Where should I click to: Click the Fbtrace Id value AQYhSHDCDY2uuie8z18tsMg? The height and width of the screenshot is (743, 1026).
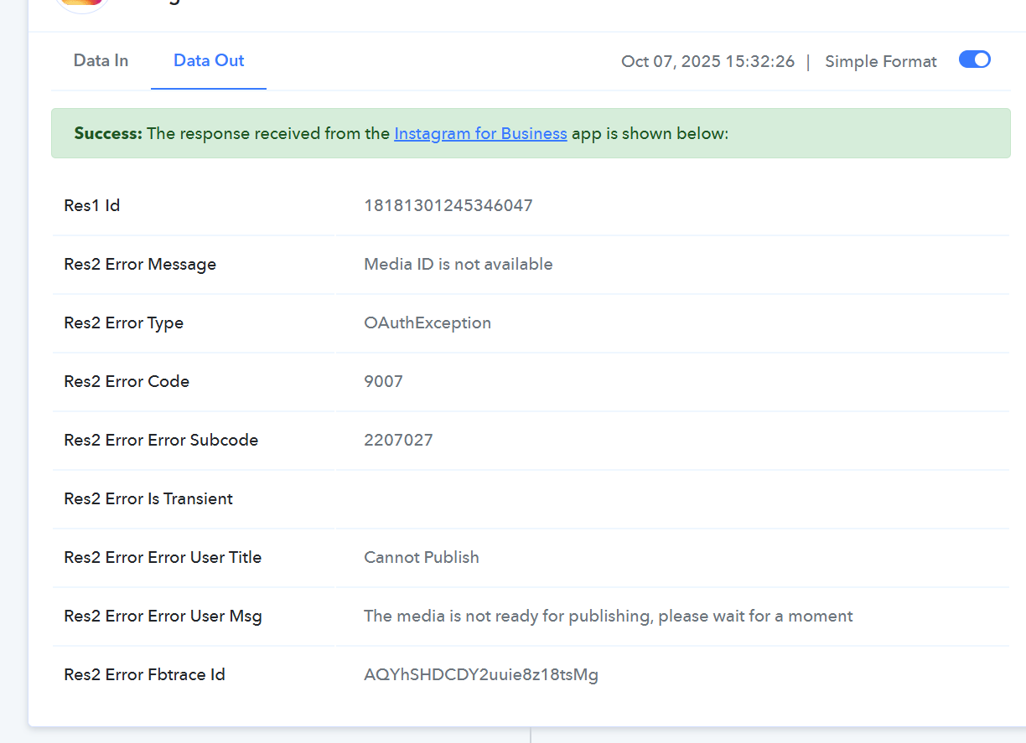[480, 675]
